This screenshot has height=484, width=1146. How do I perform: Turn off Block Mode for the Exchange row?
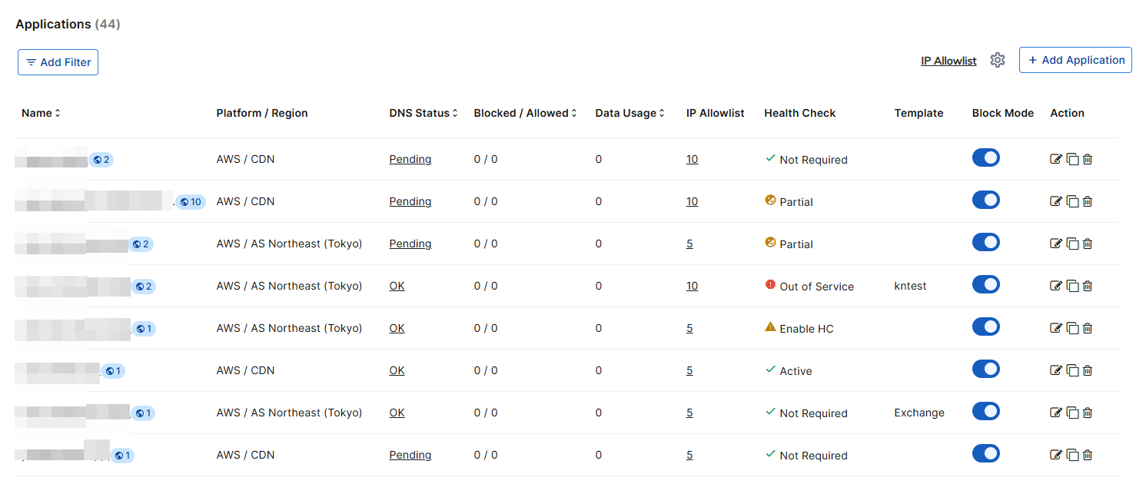[x=985, y=411]
